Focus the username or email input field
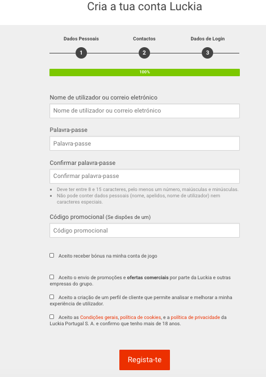Screen dimensions: 266x377 click(145, 111)
